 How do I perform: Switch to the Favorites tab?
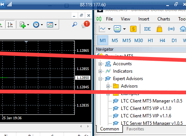[x=135, y=129]
